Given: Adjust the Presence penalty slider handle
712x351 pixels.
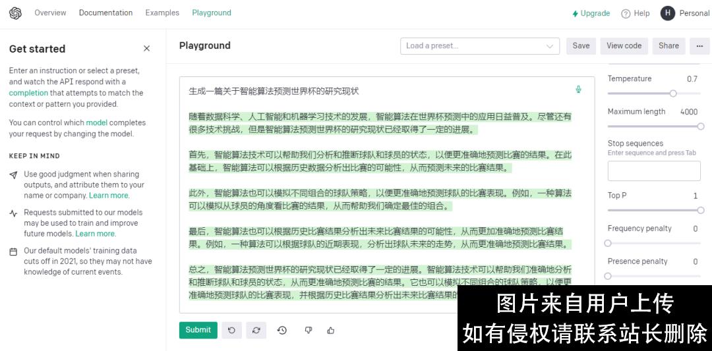Looking at the screenshot, I should tap(608, 276).
